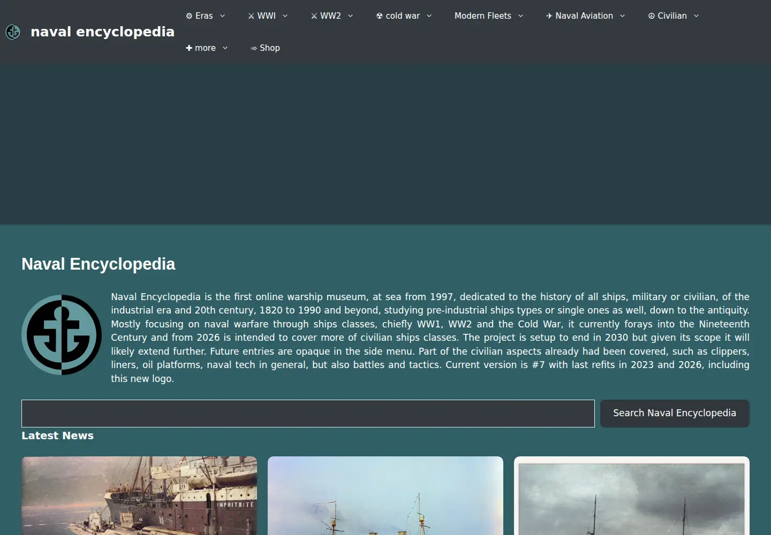The height and width of the screenshot is (535, 771).
Task: Expand the Civilian dropdown chevron
Action: (x=697, y=16)
